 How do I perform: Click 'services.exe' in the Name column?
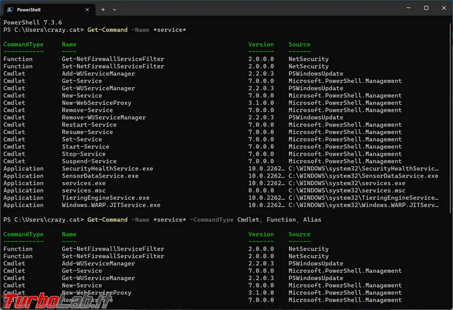(84, 183)
